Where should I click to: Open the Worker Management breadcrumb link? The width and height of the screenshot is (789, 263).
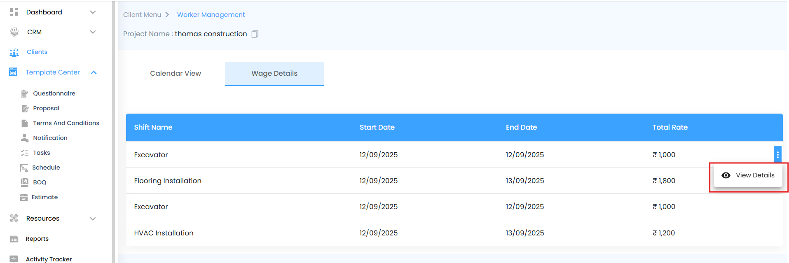211,15
